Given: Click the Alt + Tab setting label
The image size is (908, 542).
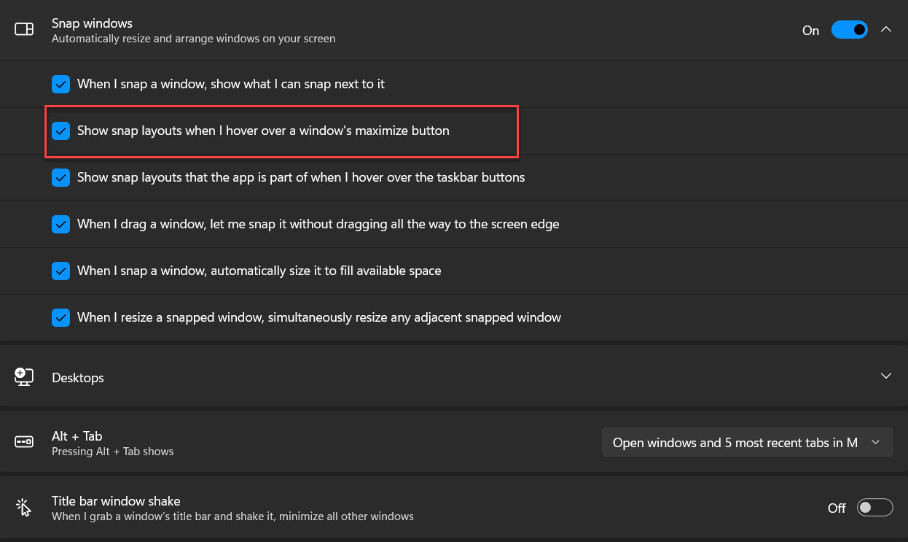Looking at the screenshot, I should click(77, 435).
